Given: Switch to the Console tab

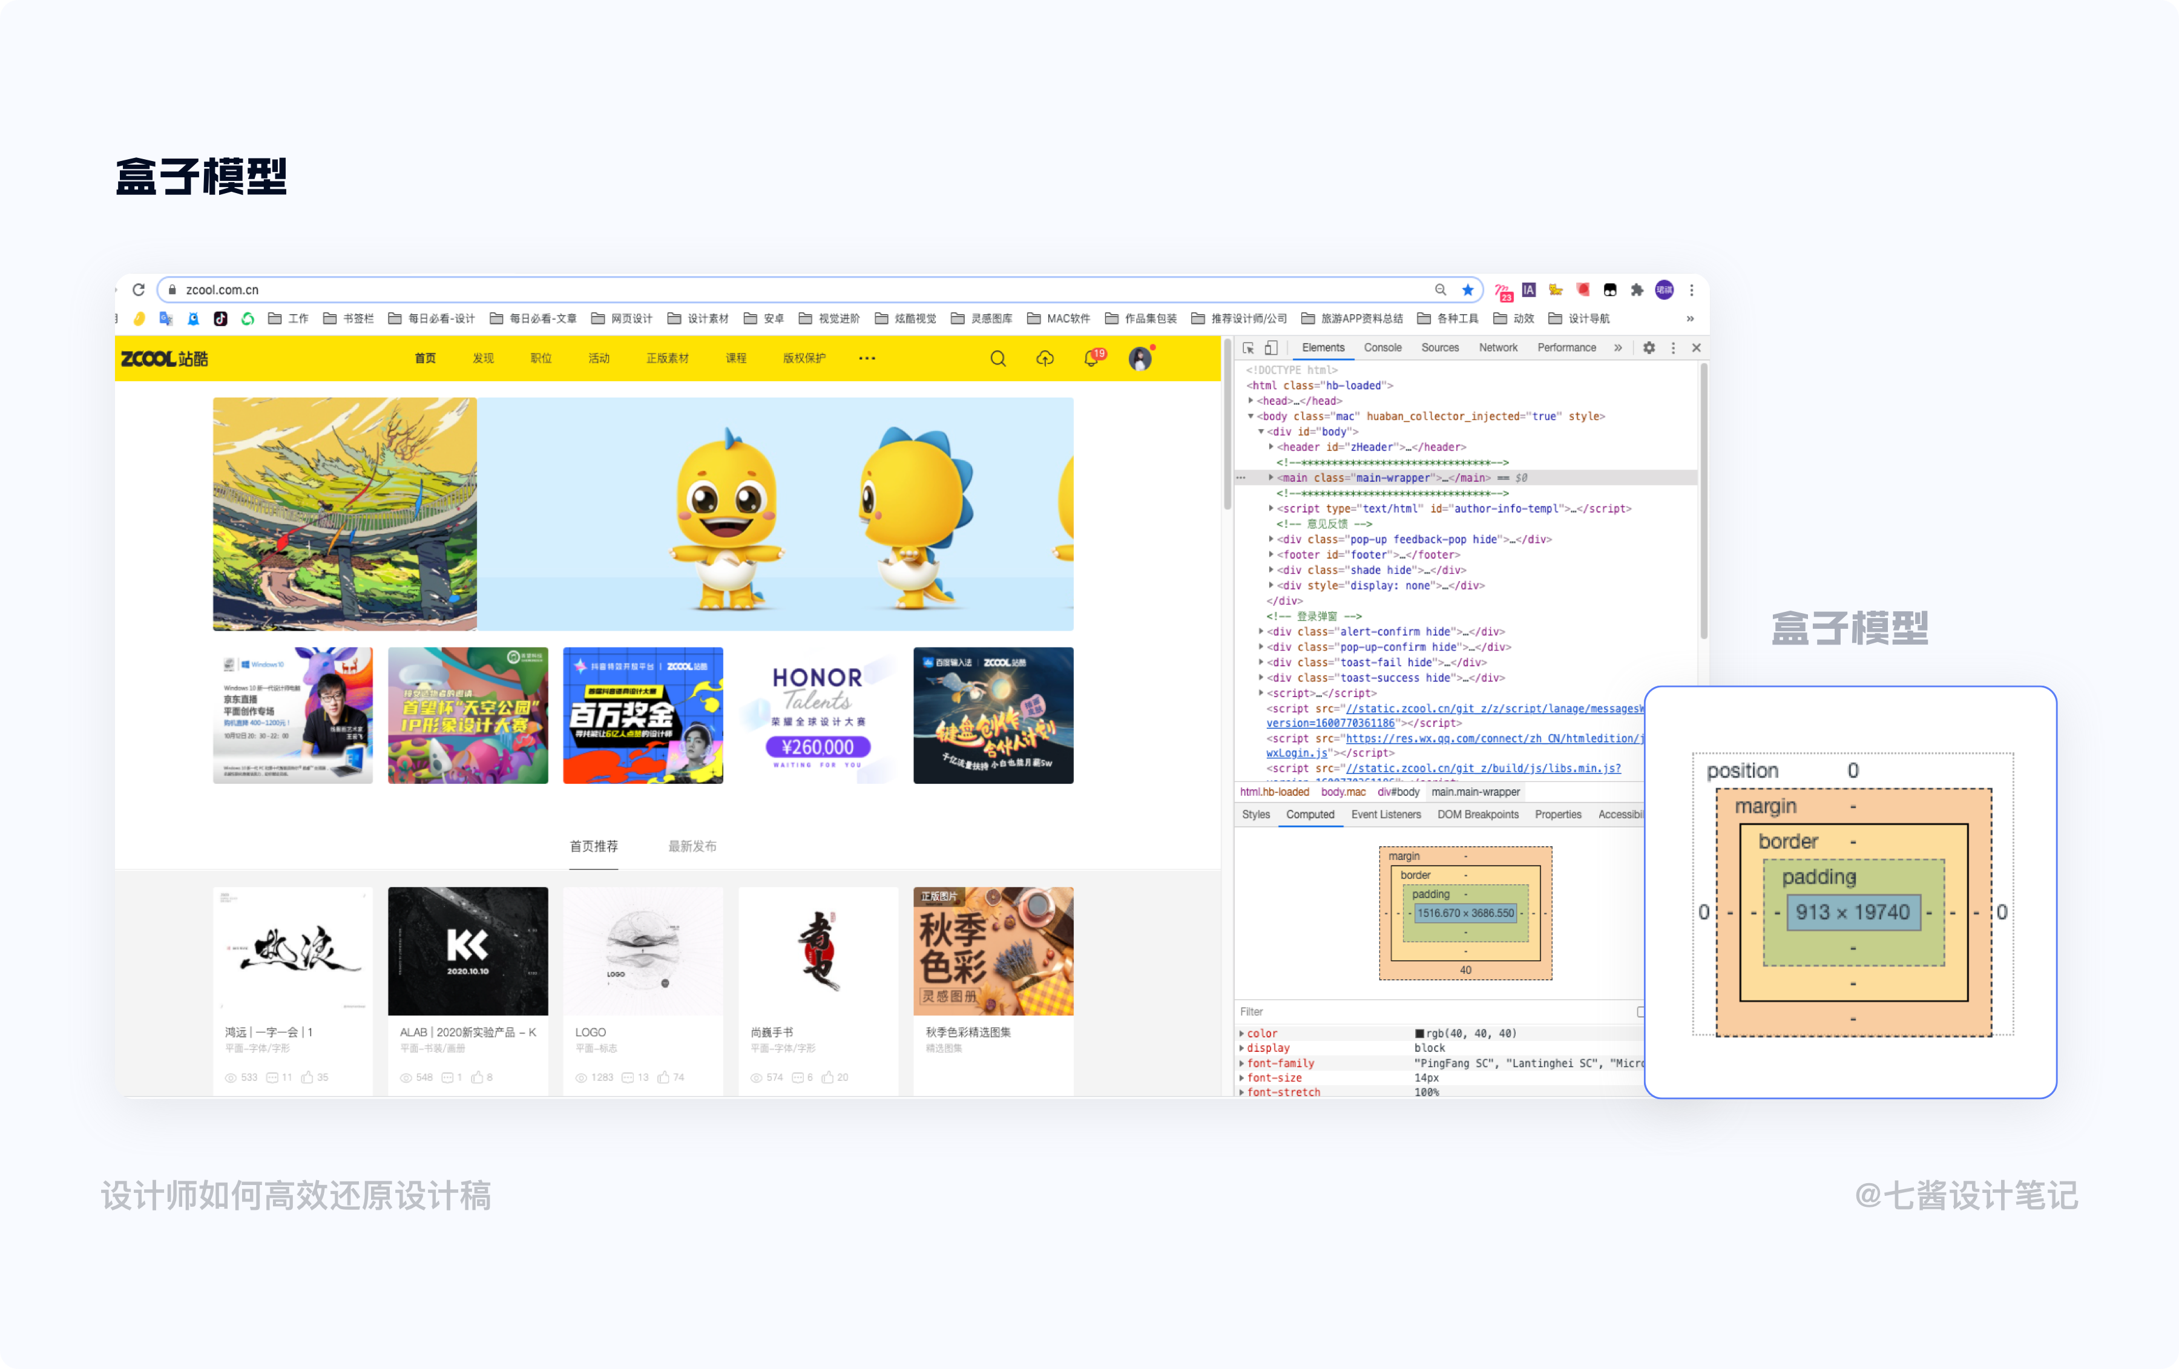Looking at the screenshot, I should [1382, 349].
